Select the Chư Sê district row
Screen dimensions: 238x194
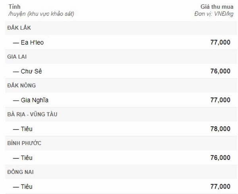tap(122, 71)
